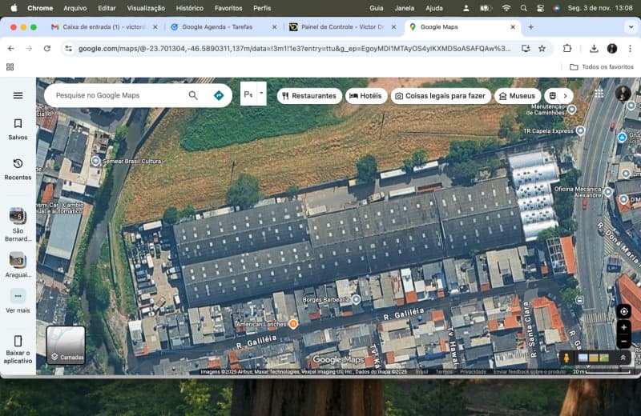The image size is (641, 416).
Task: Select the Museus category chip
Action: pos(517,96)
